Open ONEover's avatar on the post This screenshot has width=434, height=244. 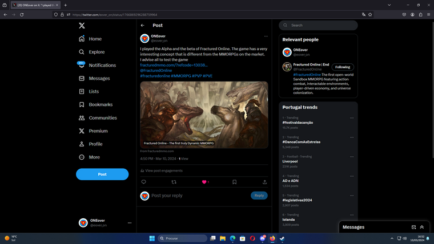(144, 38)
